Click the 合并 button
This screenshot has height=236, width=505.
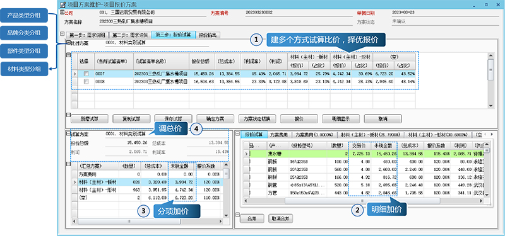(x=251, y=218)
